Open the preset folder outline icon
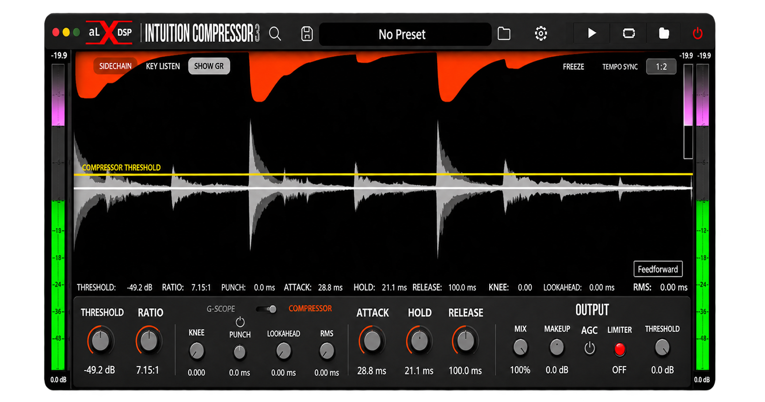 coord(504,34)
